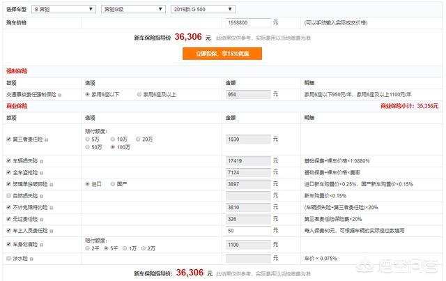Click info icon beside 涉水险
The width and height of the screenshot is (446, 281).
pos(31,259)
